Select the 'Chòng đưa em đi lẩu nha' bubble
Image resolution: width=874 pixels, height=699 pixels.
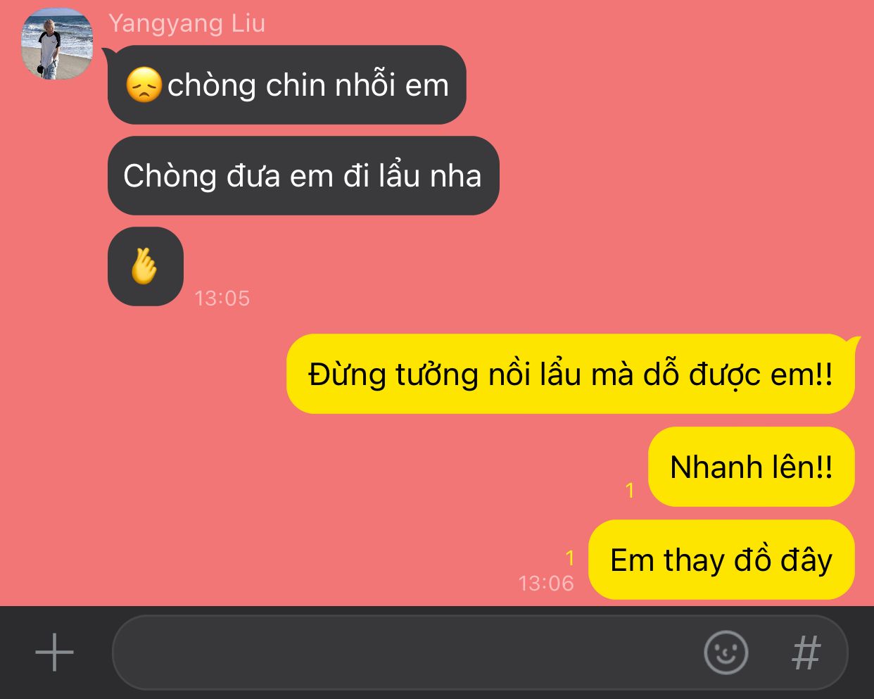(x=303, y=175)
